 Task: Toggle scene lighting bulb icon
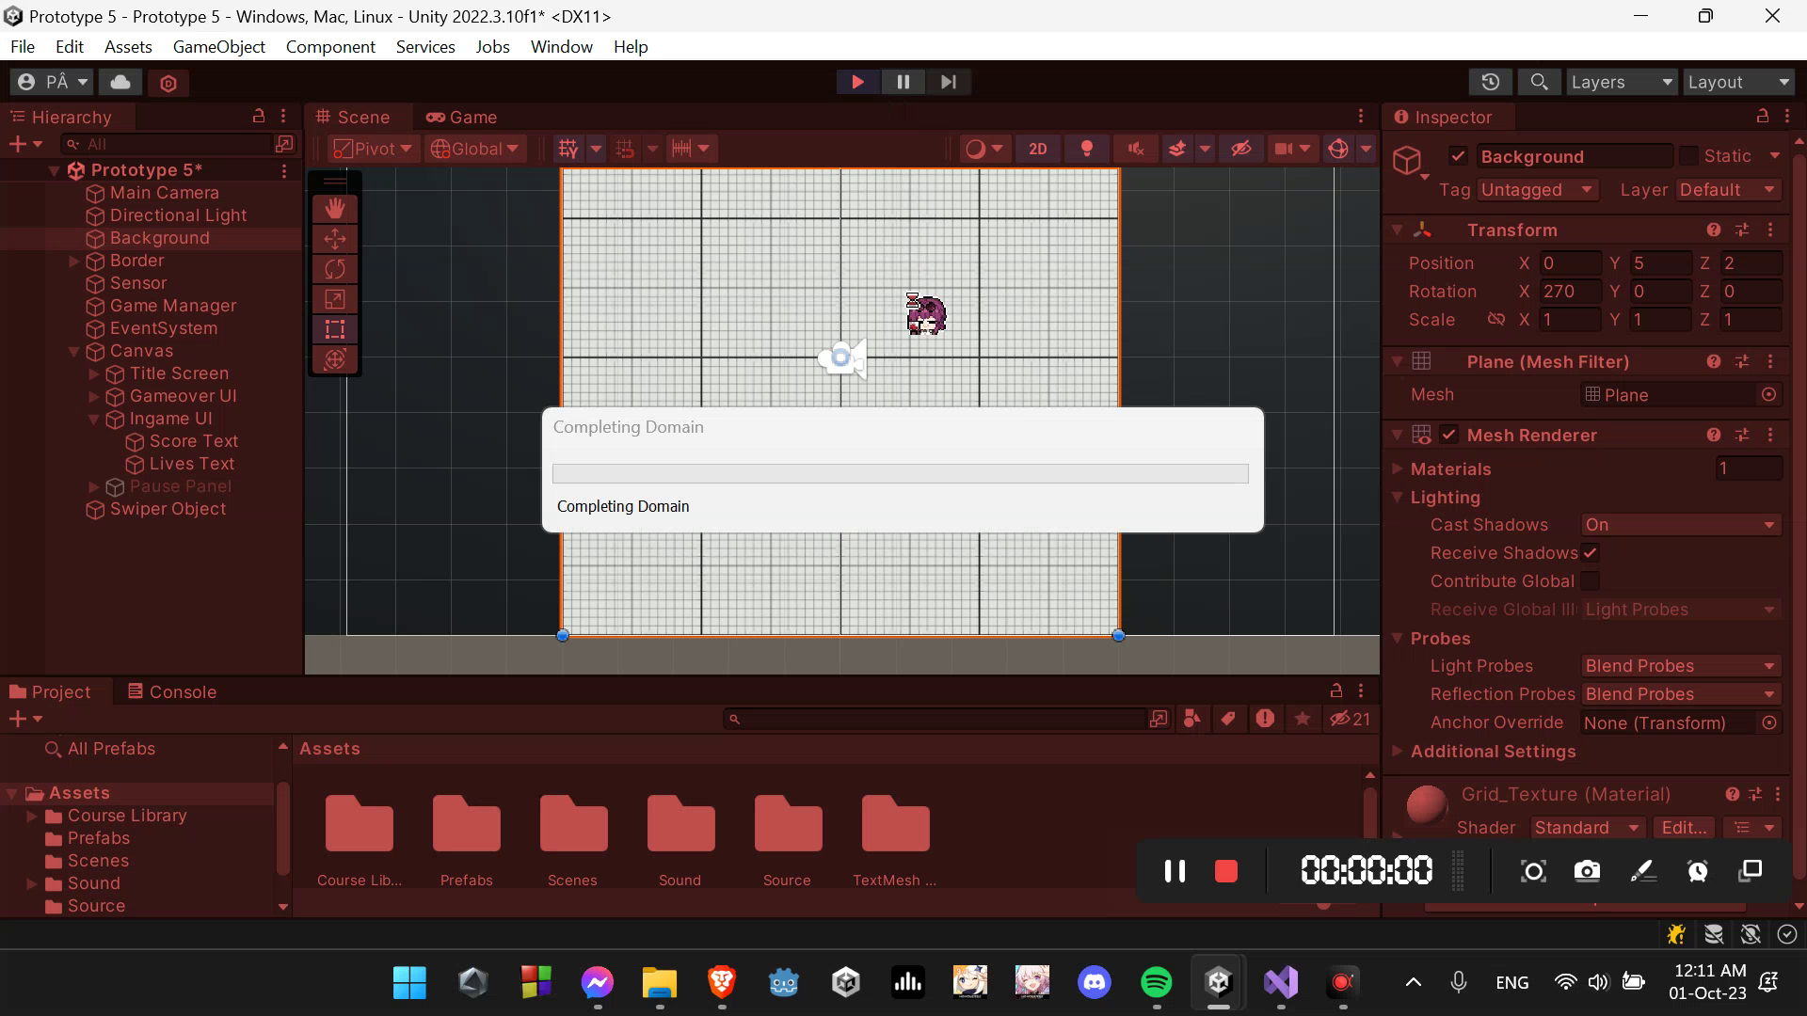tap(1086, 149)
